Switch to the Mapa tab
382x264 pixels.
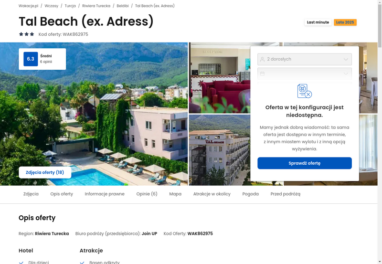coord(175,194)
